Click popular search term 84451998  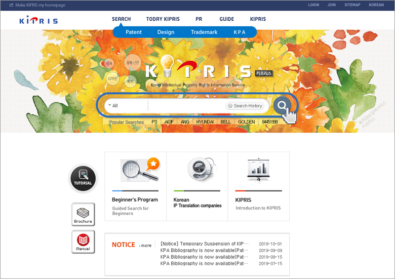click(270, 122)
